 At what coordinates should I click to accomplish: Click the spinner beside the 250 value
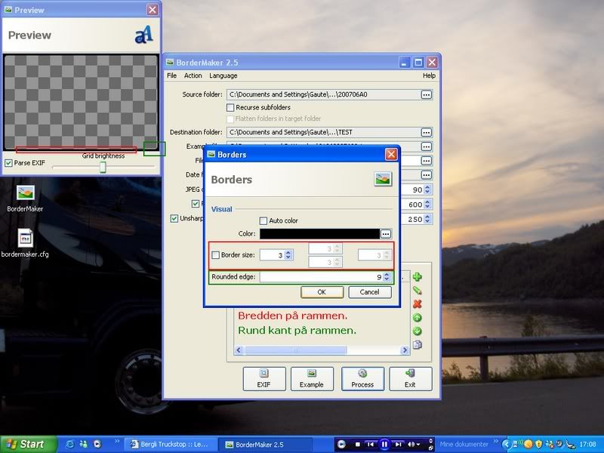[x=427, y=219]
